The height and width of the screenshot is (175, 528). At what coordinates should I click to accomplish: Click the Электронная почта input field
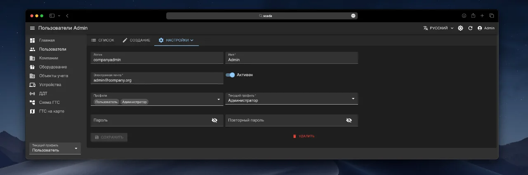[157, 78]
